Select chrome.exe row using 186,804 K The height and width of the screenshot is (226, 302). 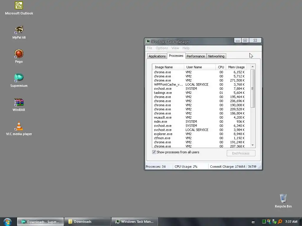point(199,113)
